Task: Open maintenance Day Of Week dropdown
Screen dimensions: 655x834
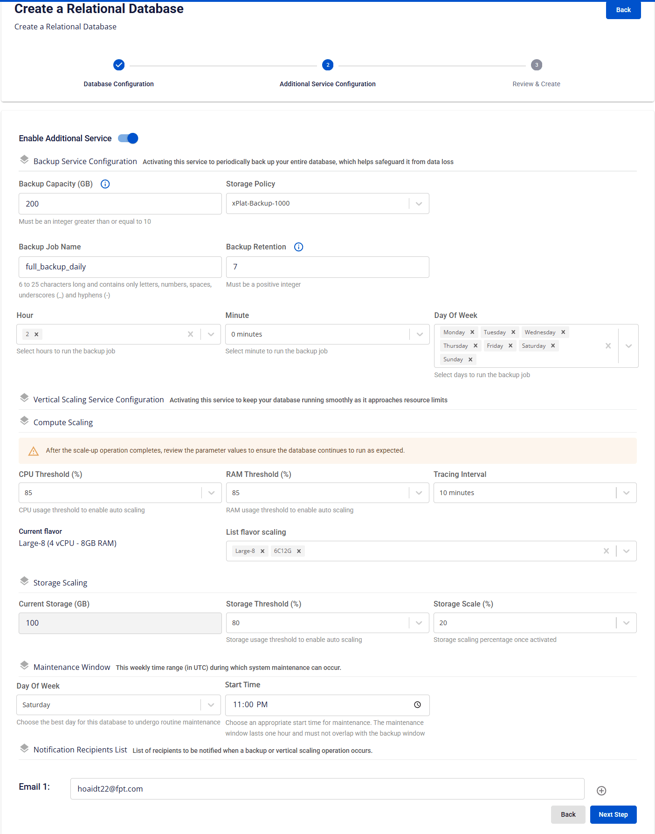Action: tap(211, 705)
